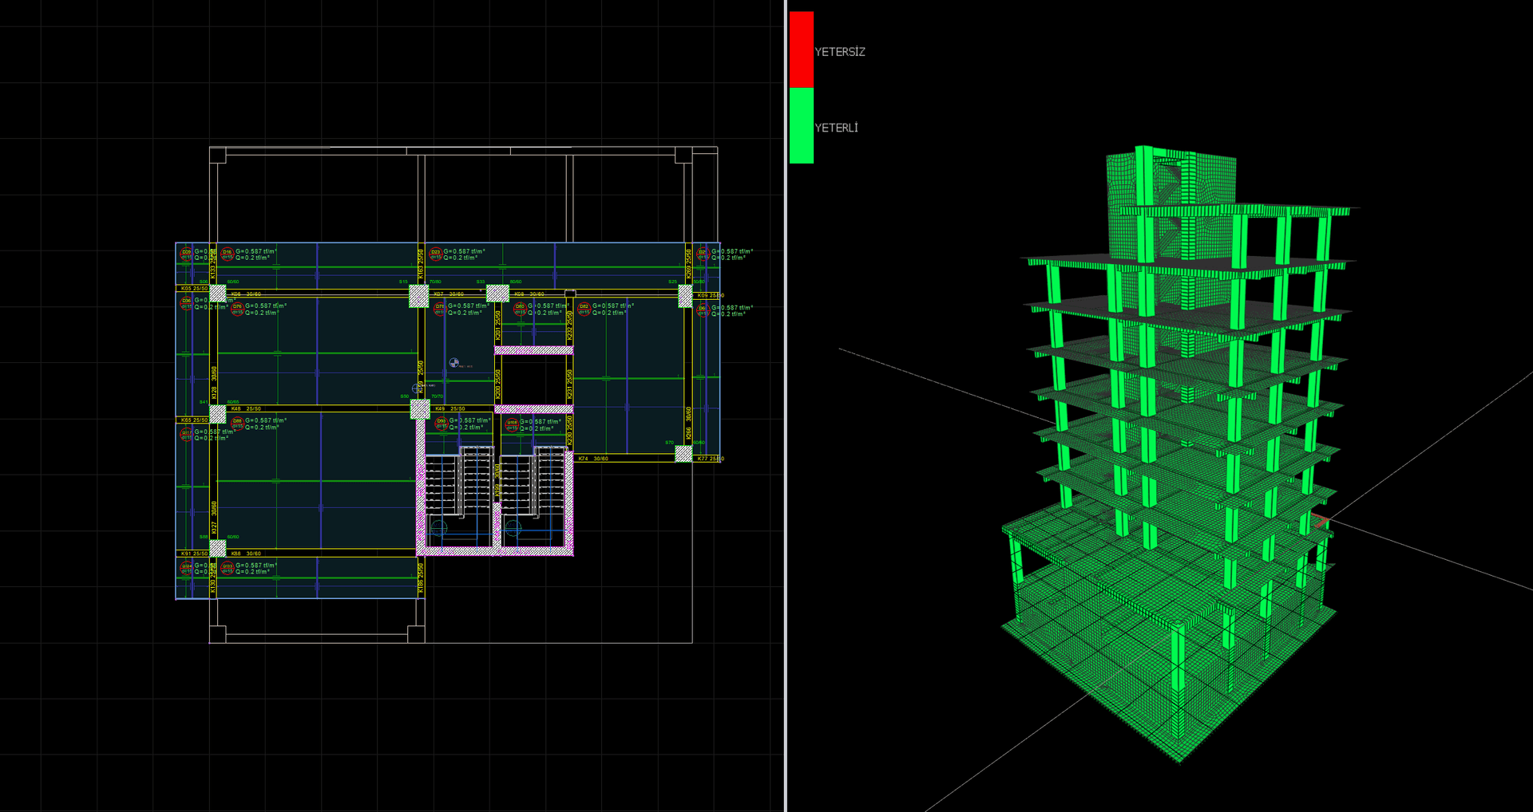Select beam label K74 30/60
Image resolution: width=1533 pixels, height=812 pixels.
(593, 459)
